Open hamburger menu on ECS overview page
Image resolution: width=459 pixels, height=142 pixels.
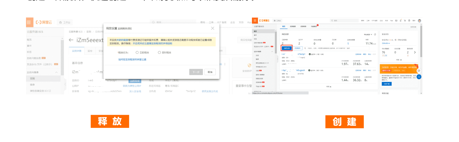pos(255,21)
